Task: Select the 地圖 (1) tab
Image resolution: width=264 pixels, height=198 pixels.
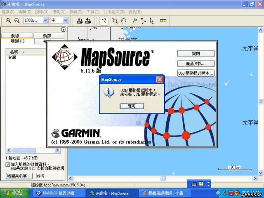Action: pyautogui.click(x=17, y=41)
